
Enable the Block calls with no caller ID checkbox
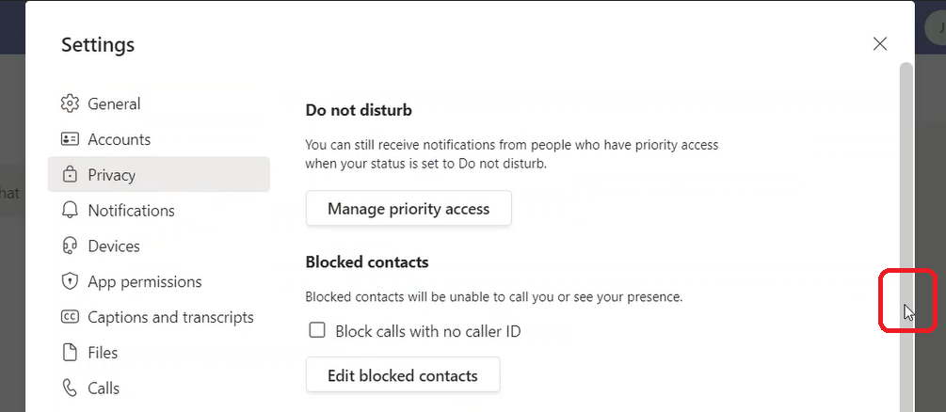tap(317, 330)
